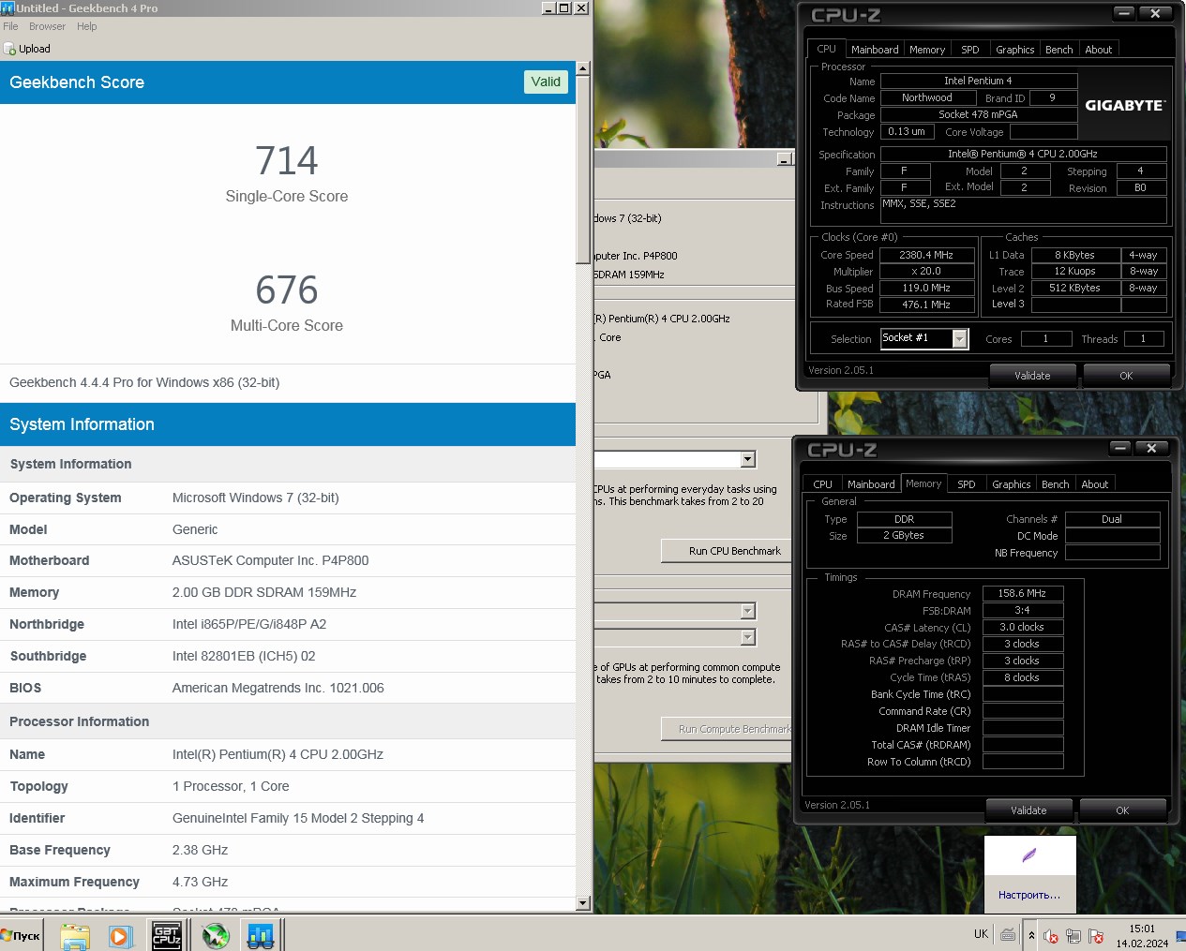Switch to Memory tab in upper CPU-Z window
The height and width of the screenshot is (951, 1186).
(x=927, y=50)
